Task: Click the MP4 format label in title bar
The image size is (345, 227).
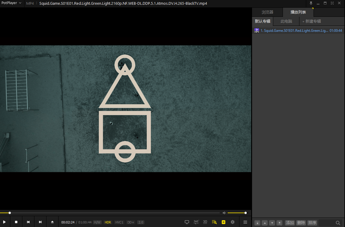Action: (30, 4)
